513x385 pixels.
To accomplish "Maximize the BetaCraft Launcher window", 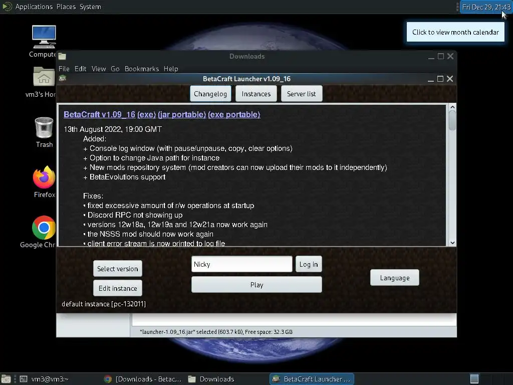I will point(440,79).
